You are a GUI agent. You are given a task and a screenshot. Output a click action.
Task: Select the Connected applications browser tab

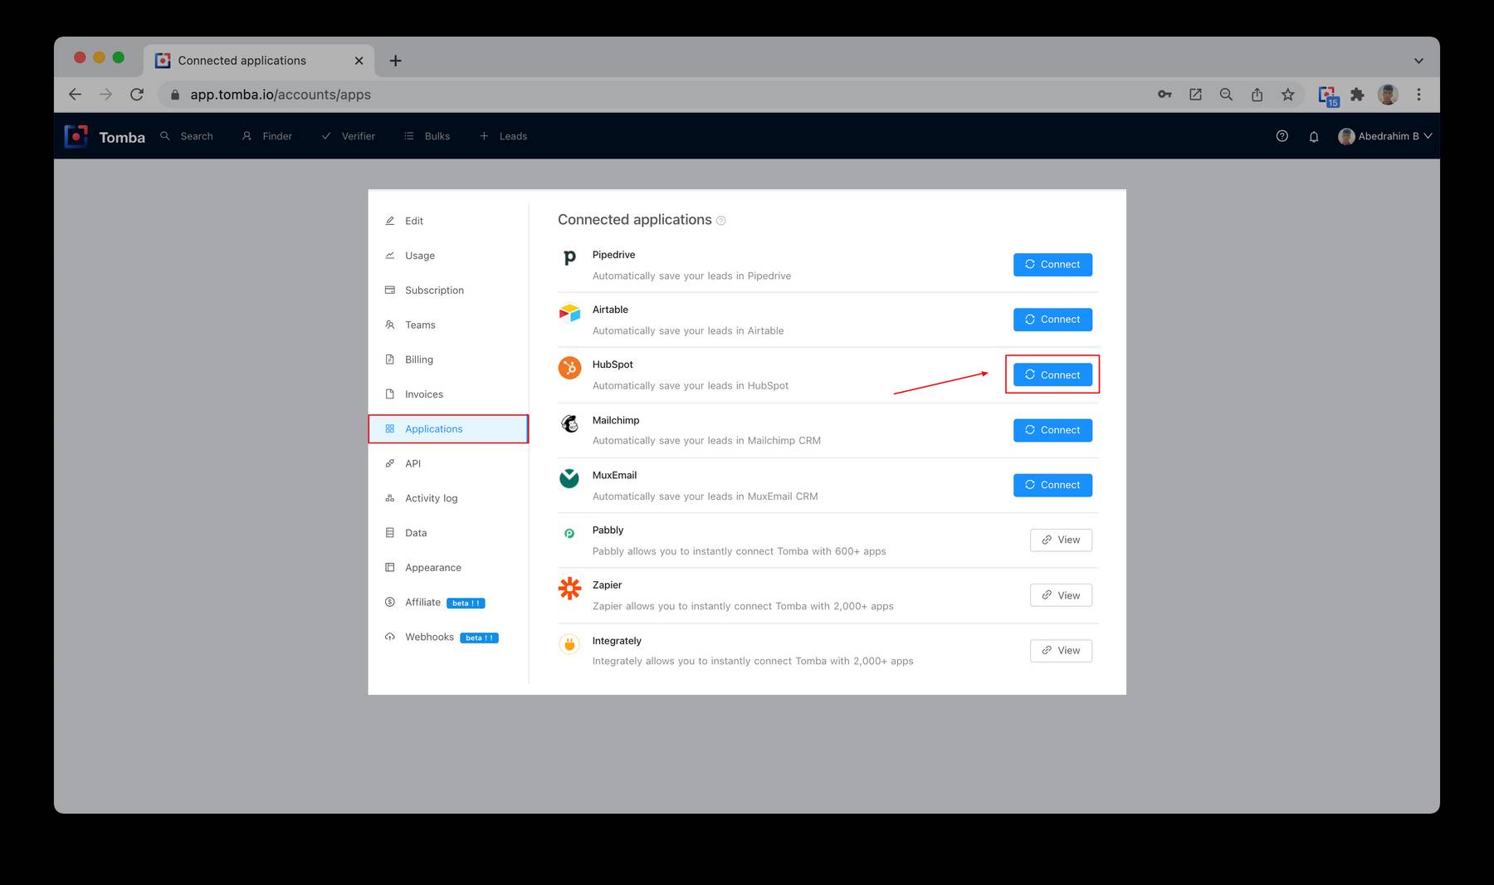(259, 61)
